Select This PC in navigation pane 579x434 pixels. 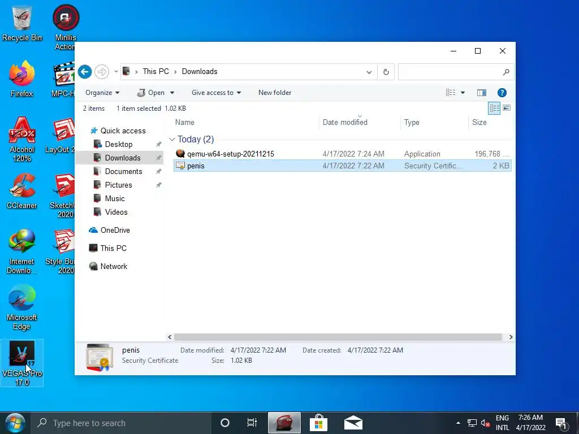pos(113,249)
